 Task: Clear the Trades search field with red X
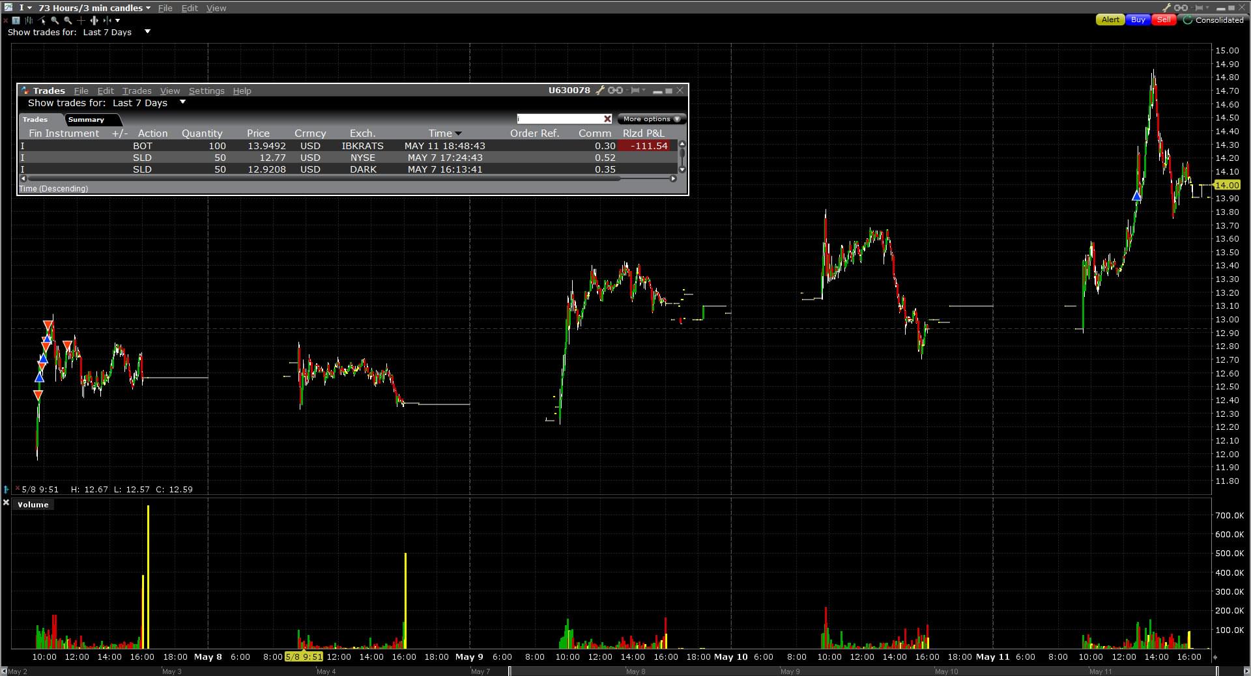coord(608,119)
